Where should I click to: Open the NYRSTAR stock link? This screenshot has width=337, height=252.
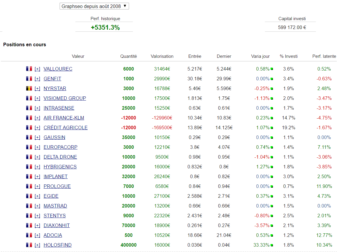(55, 89)
